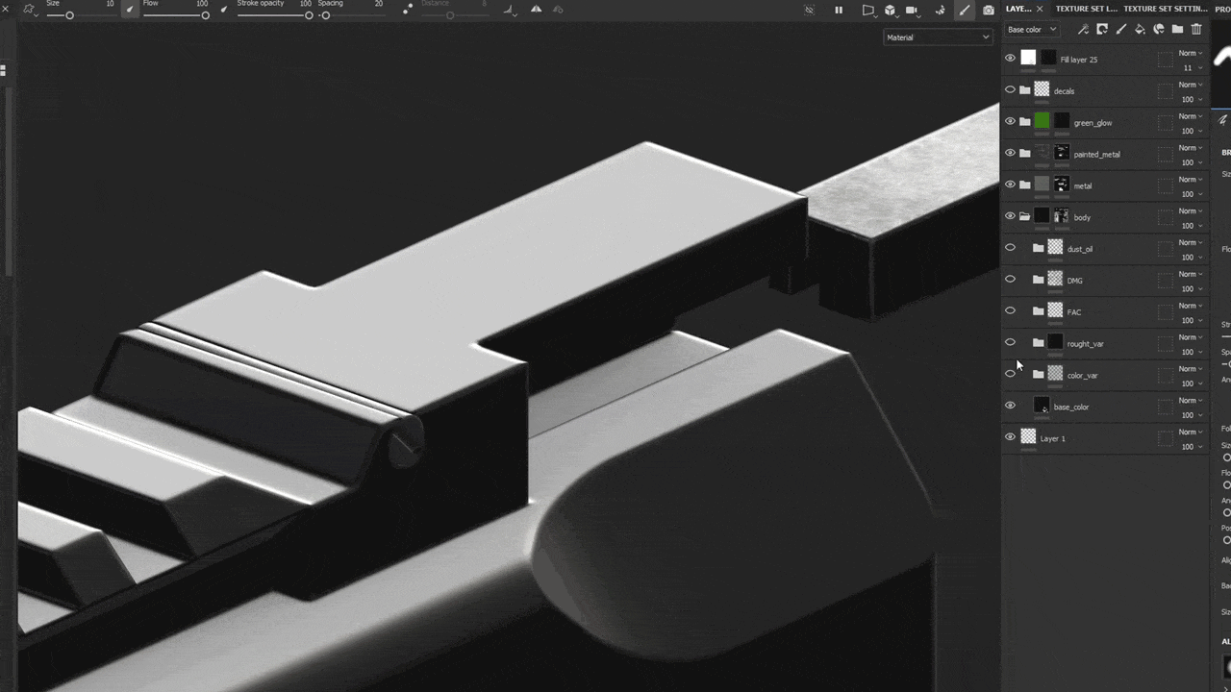Click the opacity value of Fill layer 25
Viewport: 1231px width, 692px height.
coord(1188,68)
